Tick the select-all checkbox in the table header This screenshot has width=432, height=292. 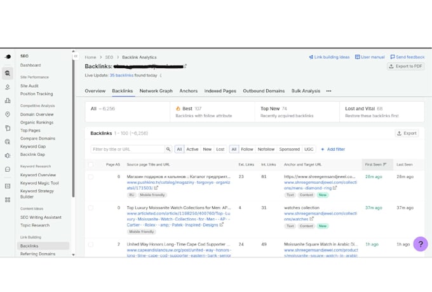91,165
